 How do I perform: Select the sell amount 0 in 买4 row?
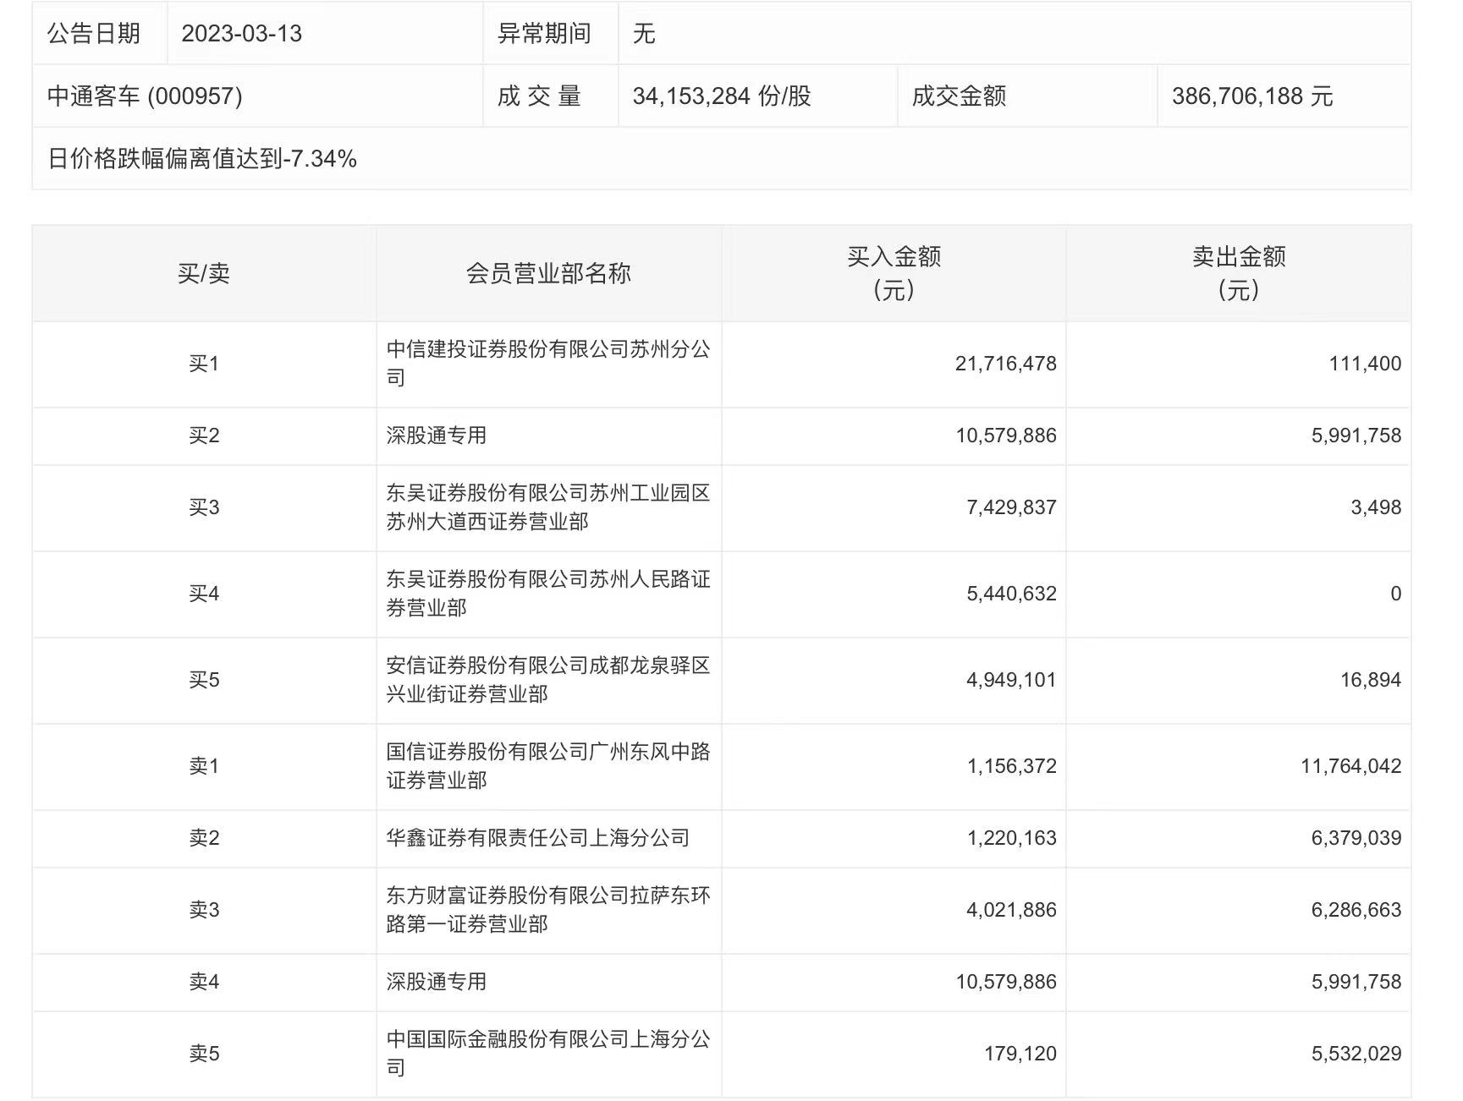pyautogui.click(x=1396, y=594)
